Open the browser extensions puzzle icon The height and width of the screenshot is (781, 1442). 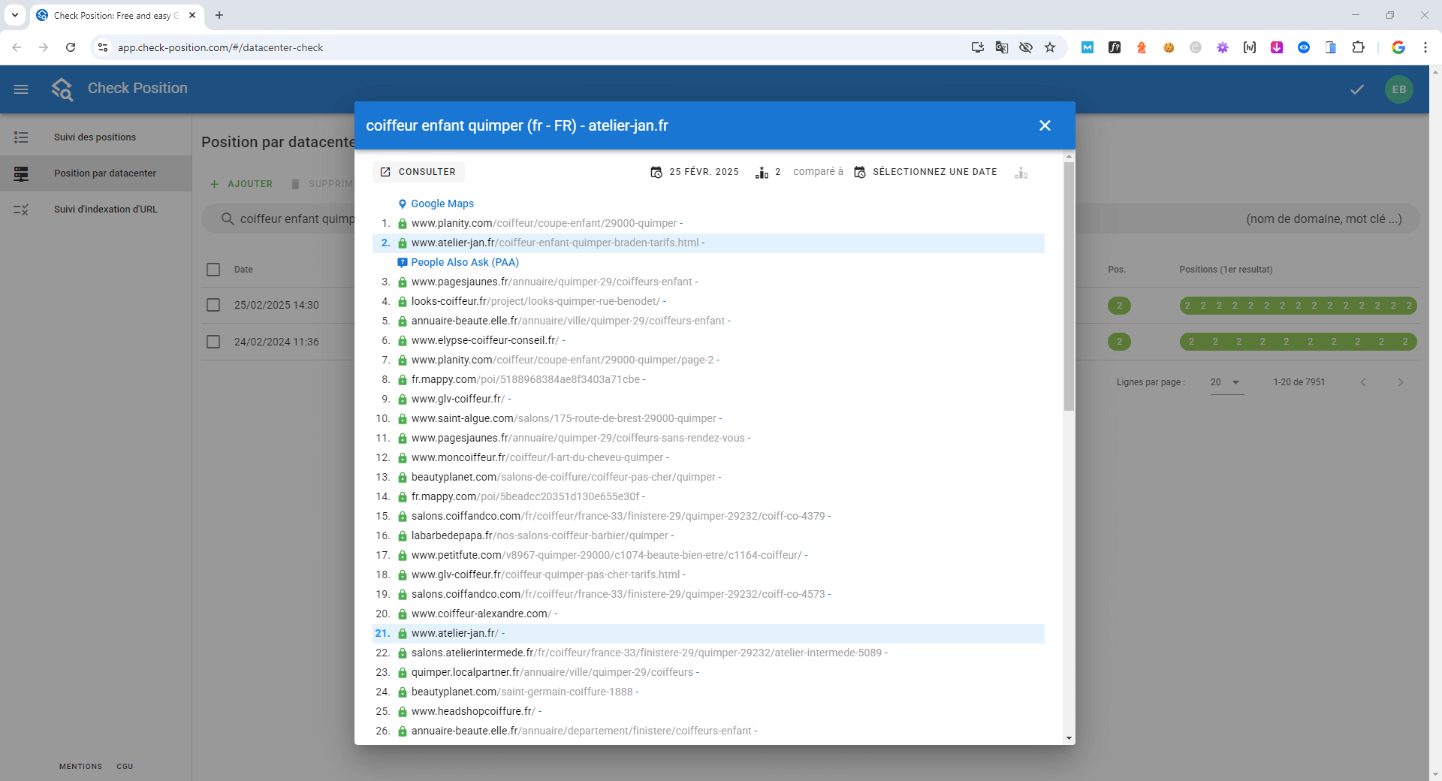tap(1358, 47)
